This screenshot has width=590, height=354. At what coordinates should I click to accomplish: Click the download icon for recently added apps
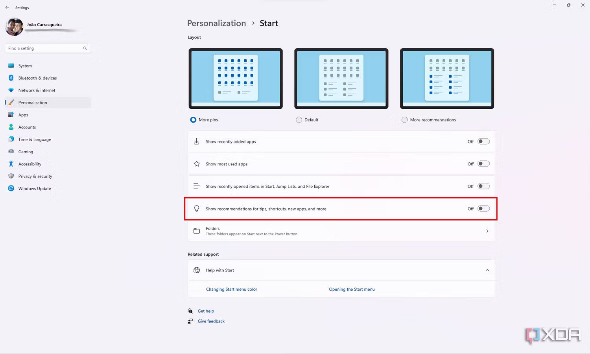[x=197, y=141]
